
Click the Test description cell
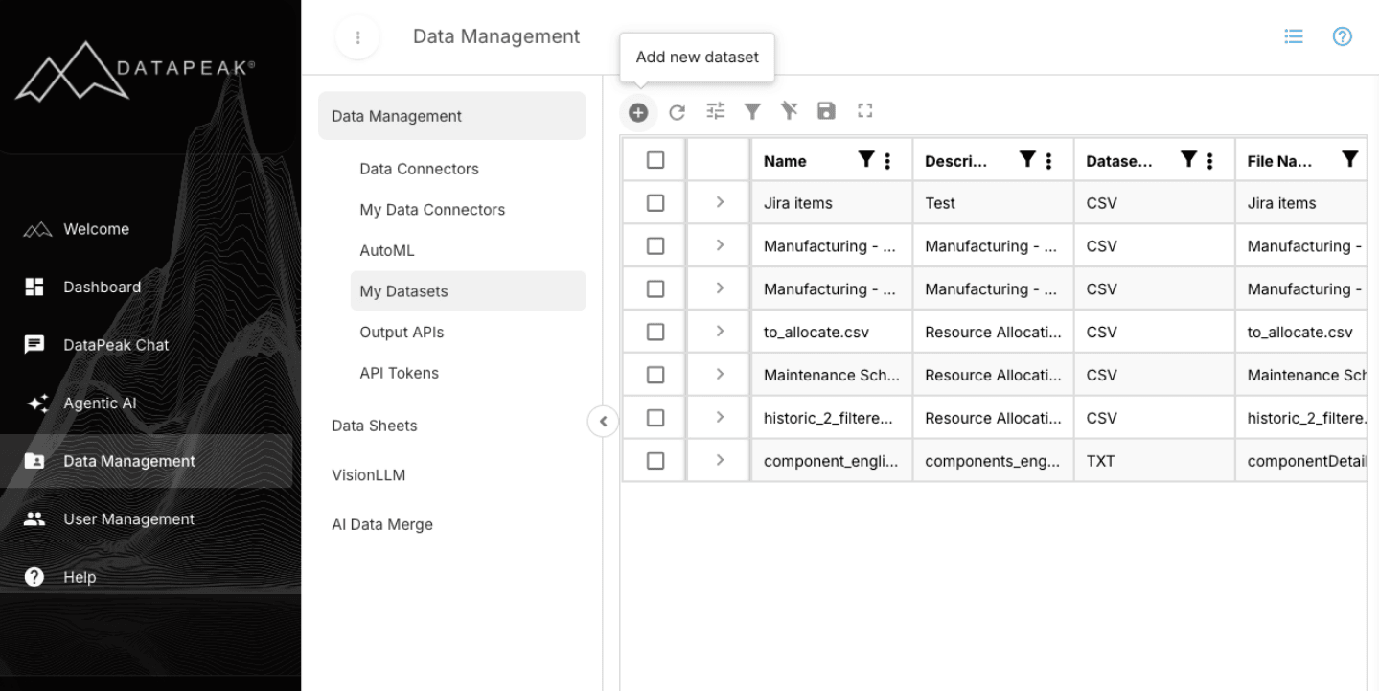993,203
